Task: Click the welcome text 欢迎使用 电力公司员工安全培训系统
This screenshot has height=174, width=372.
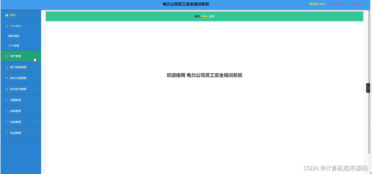Action: click(205, 75)
